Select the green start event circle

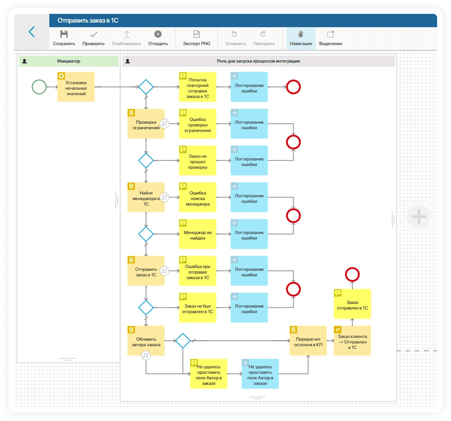tap(39, 87)
